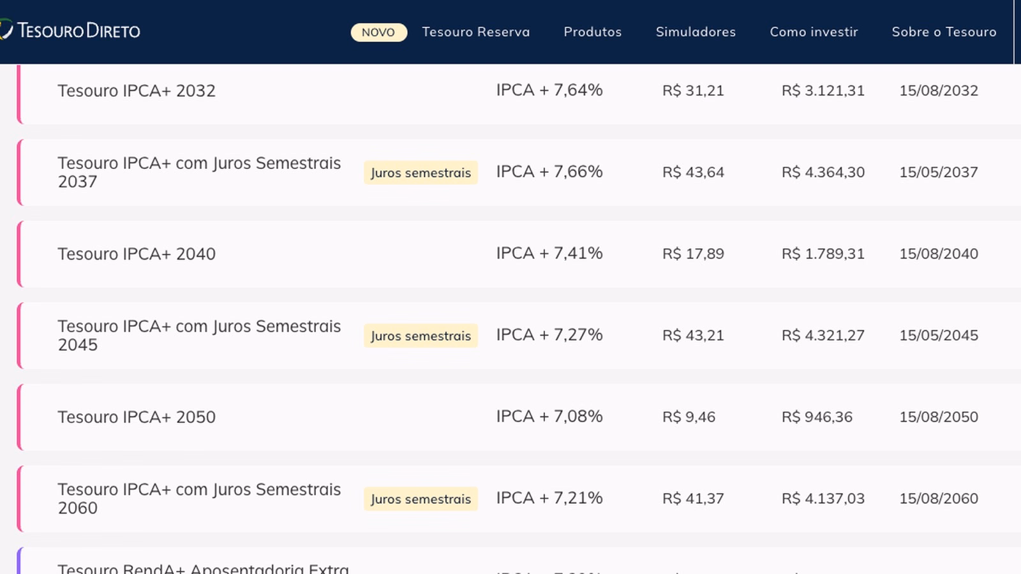Open Tesouro Reserva menu item
This screenshot has height=574, width=1021.
coord(476,32)
